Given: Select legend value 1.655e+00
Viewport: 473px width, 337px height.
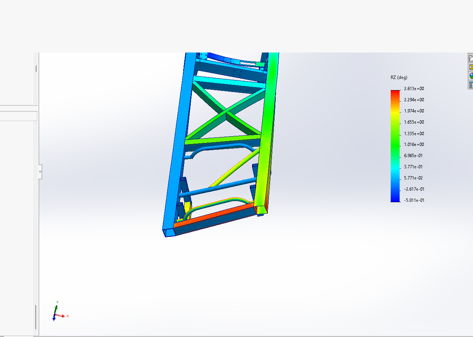Looking at the screenshot, I should coord(414,122).
